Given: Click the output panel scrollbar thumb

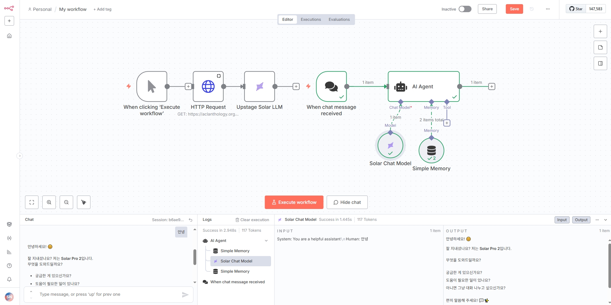Looking at the screenshot, I should click(x=609, y=266).
